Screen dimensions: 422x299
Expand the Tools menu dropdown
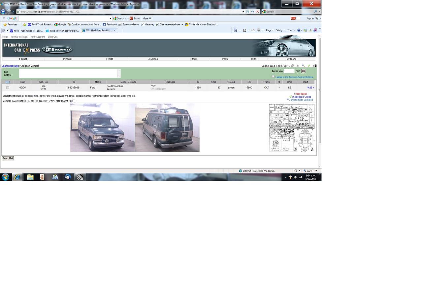(291, 30)
